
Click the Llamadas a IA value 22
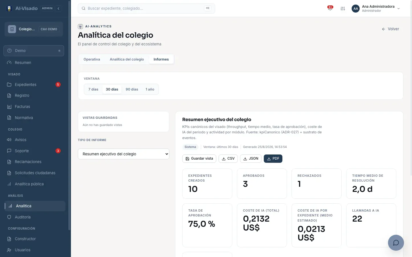(357, 219)
